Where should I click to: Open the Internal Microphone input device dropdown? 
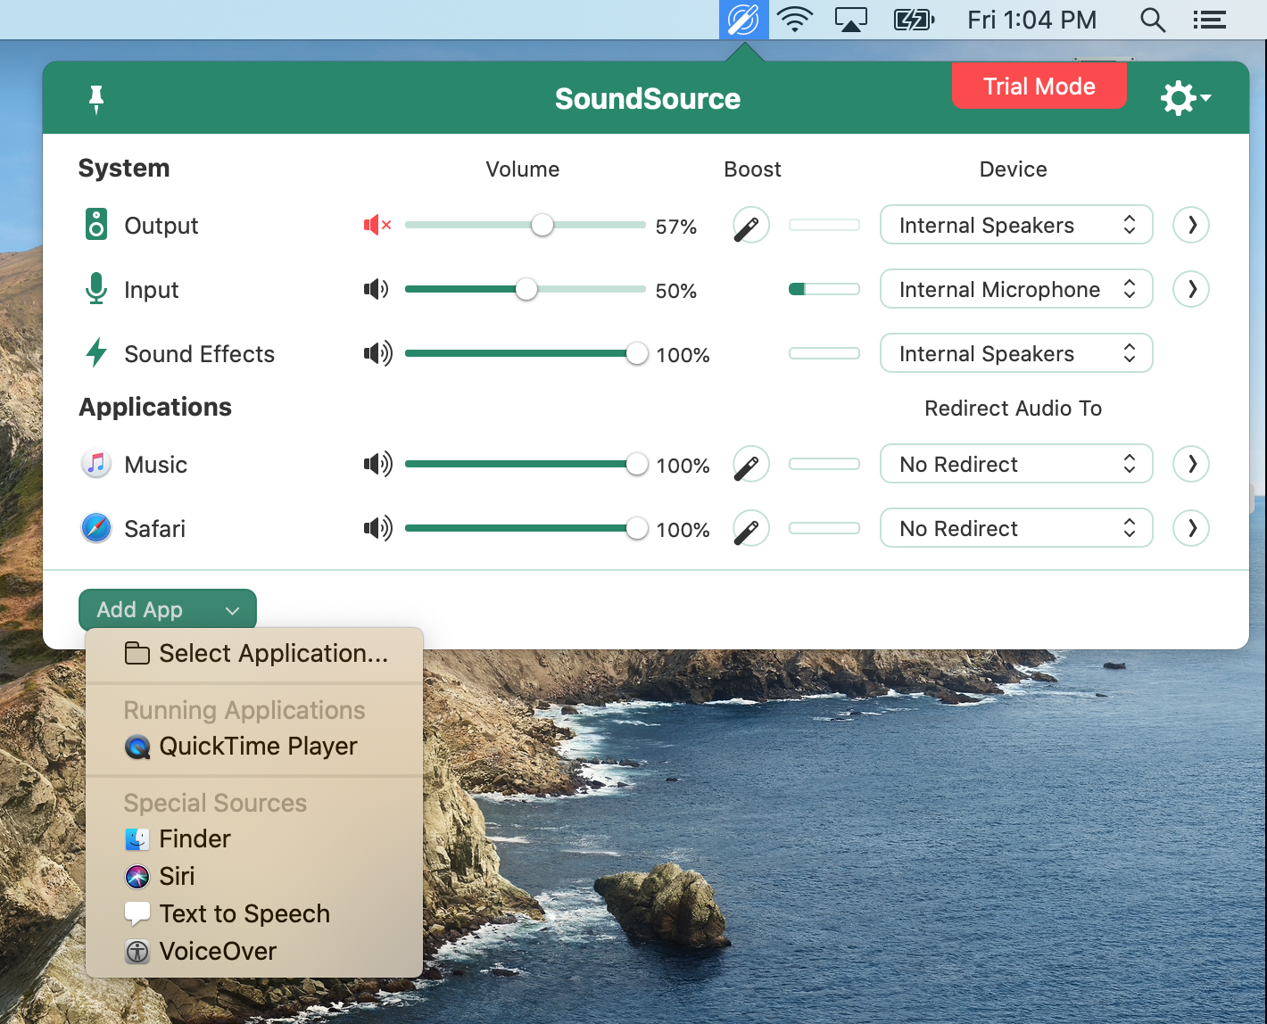coord(1016,289)
